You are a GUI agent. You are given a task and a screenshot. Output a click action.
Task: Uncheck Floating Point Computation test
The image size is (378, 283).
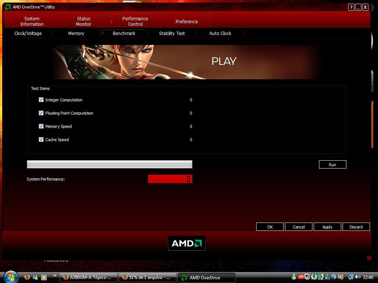41,113
